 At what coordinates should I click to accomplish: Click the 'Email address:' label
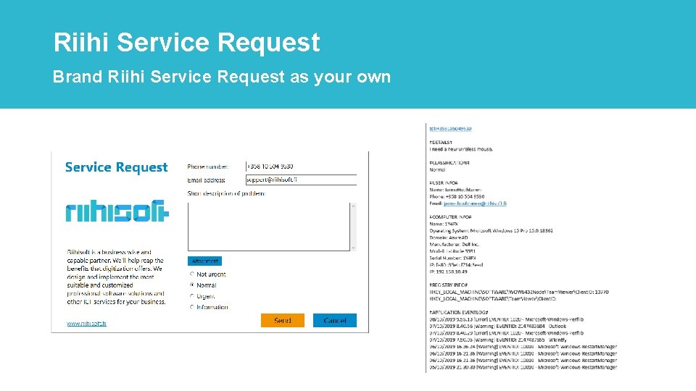pyautogui.click(x=206, y=180)
